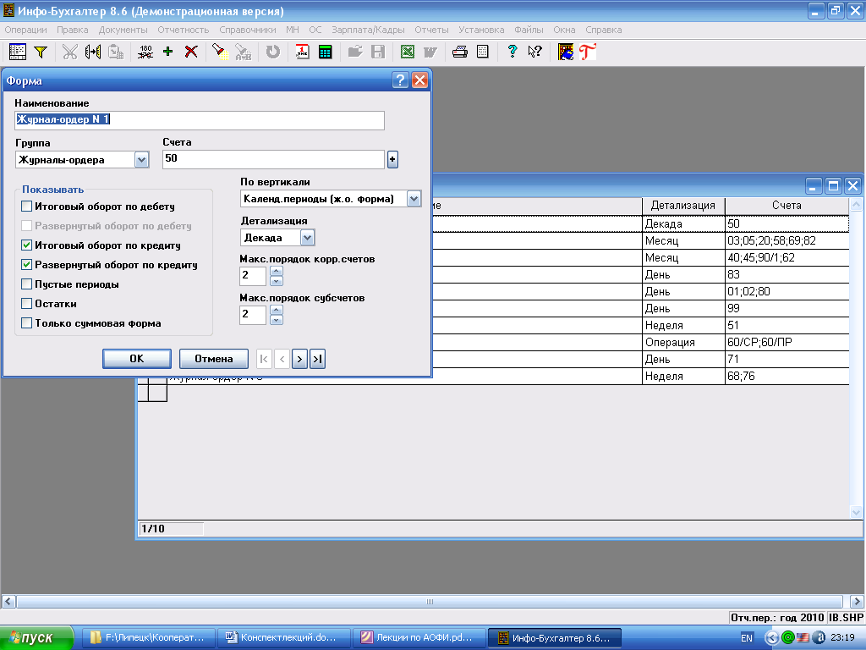Click the Отмена button
The image size is (866, 650).
click(x=214, y=359)
